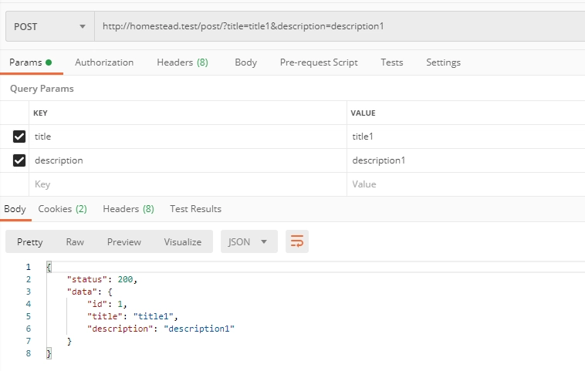This screenshot has height=371, width=585.
Task: Select the request Body tab
Action: pos(245,62)
